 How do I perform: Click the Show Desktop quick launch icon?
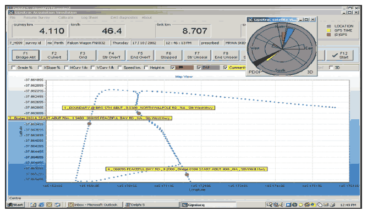(x=34, y=205)
